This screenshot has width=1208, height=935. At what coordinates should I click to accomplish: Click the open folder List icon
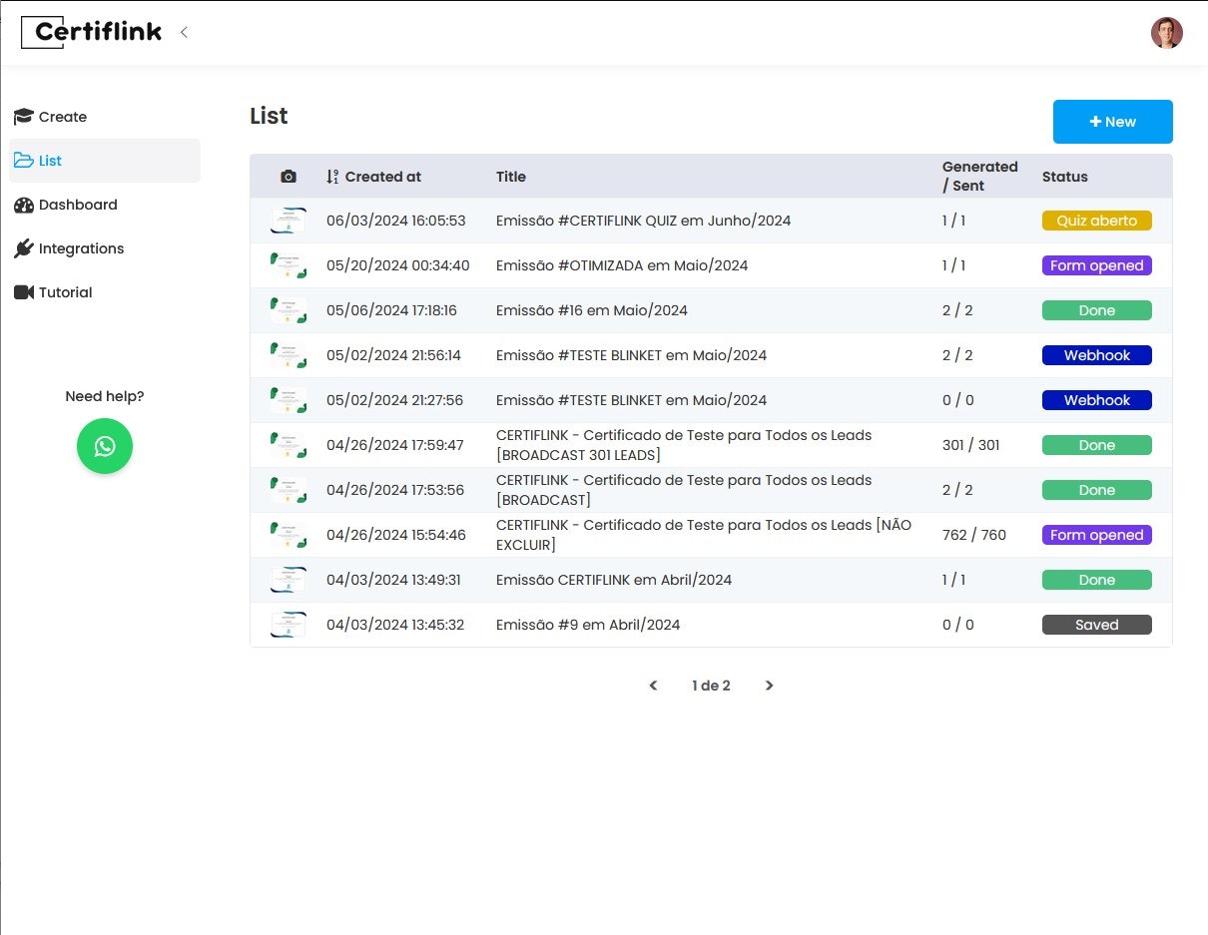(x=23, y=161)
